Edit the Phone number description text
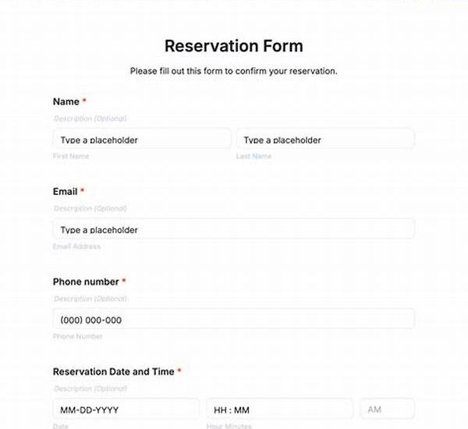 click(90, 299)
